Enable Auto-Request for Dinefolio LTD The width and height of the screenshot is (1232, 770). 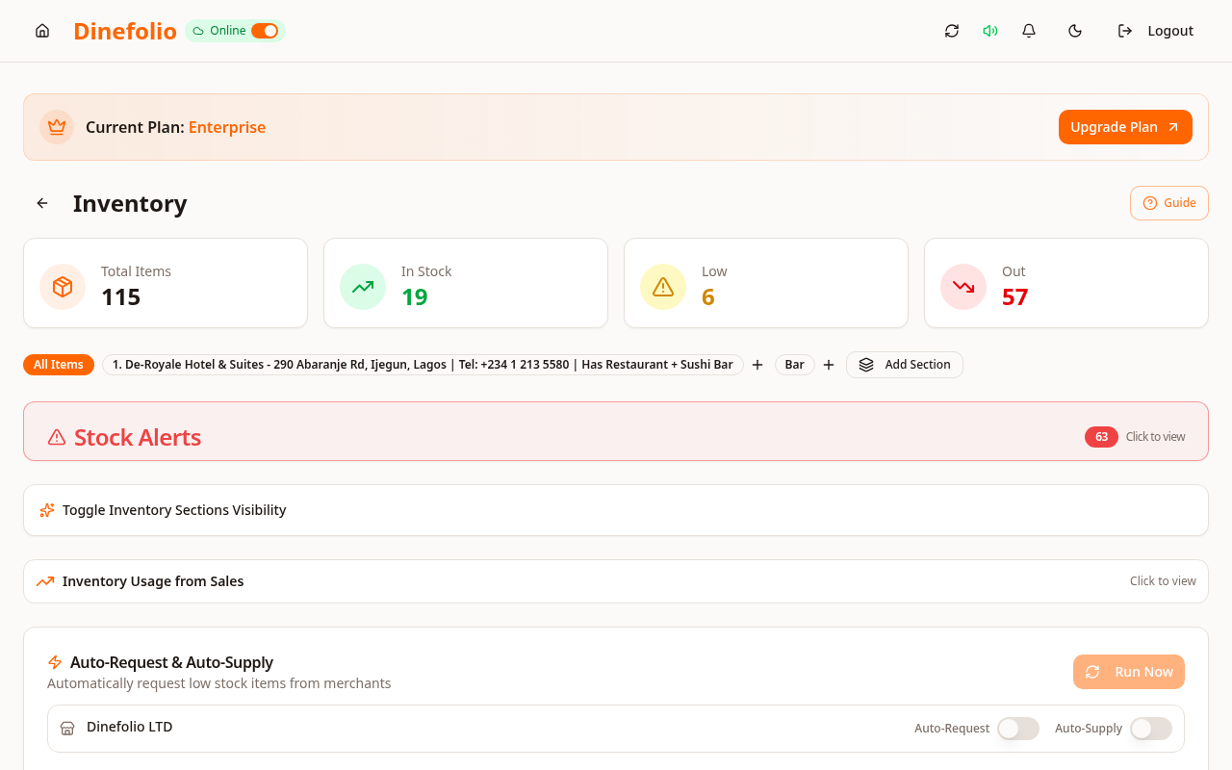click(x=1018, y=729)
